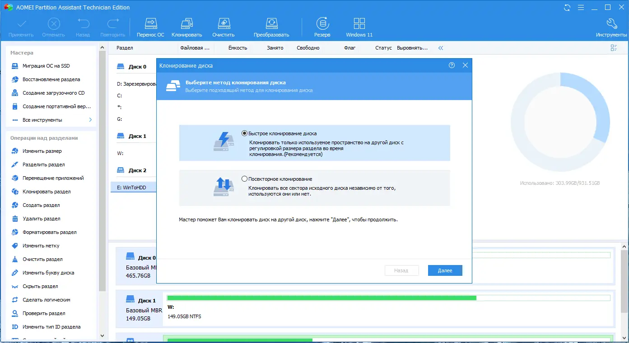
Task: Open the Очистить tool in the top toolbar
Action: pyautogui.click(x=224, y=27)
